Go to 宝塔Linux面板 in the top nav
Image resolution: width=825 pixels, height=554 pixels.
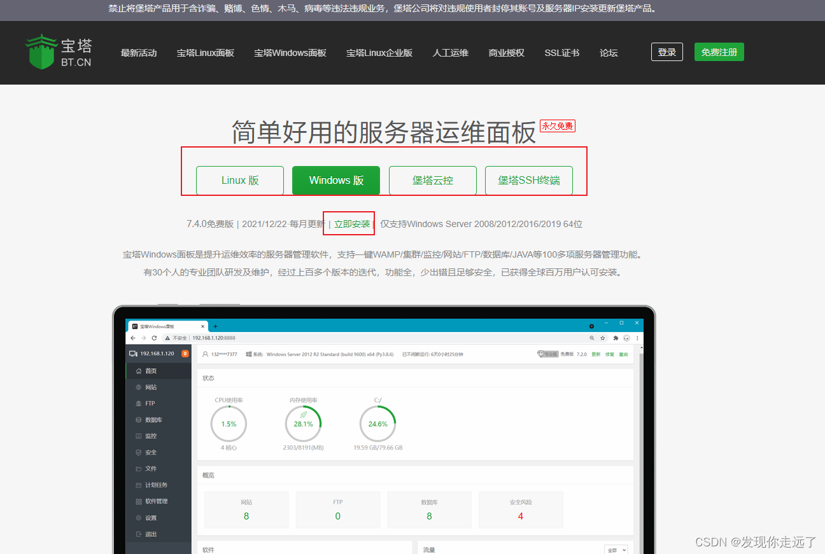[206, 53]
